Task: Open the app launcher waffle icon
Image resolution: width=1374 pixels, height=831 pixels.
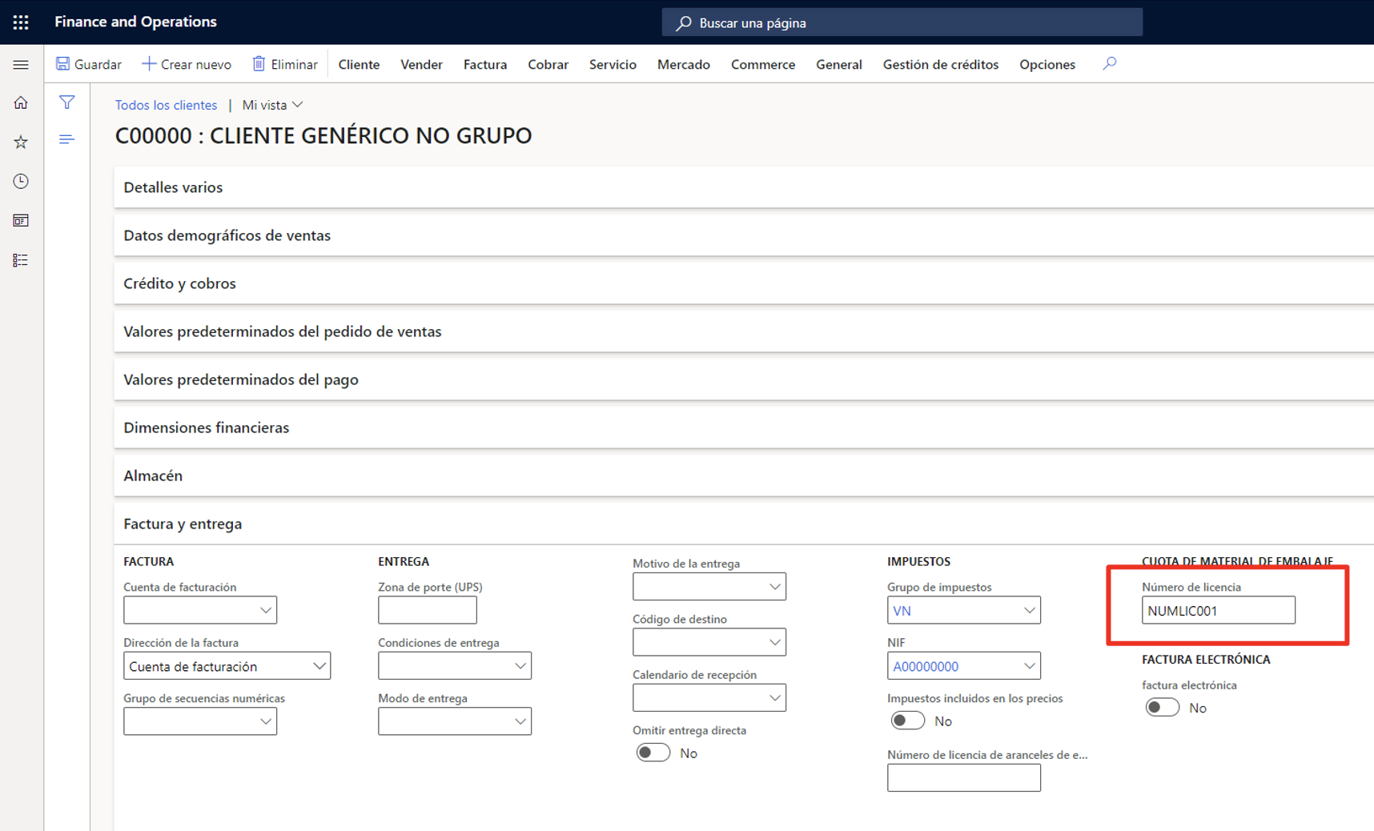Action: tap(21, 22)
